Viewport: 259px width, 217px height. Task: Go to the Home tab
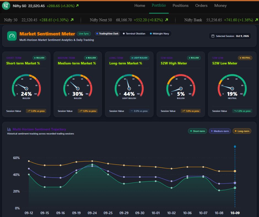click(140, 6)
